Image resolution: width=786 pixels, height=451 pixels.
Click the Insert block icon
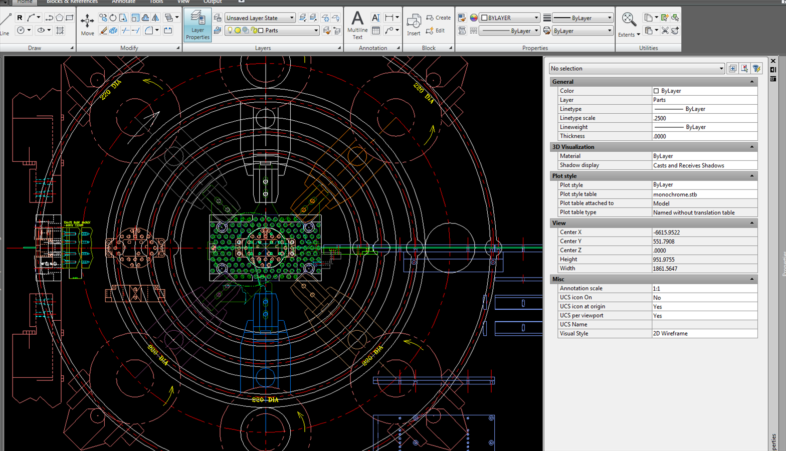pos(414,25)
